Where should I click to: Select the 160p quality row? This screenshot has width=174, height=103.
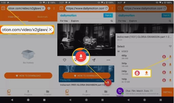(144, 80)
